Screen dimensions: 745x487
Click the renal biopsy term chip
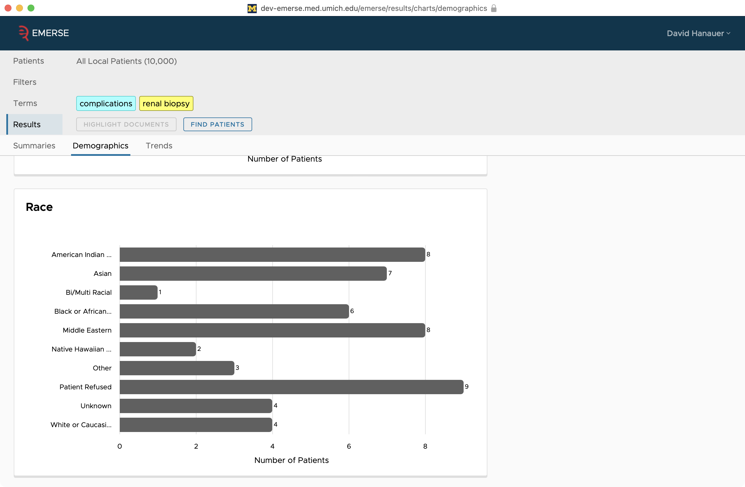click(x=166, y=103)
